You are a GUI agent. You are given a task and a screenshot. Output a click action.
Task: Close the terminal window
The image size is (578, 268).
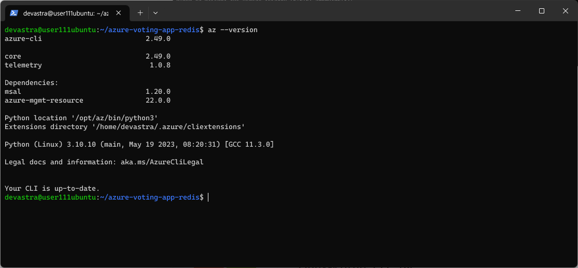pos(565,11)
